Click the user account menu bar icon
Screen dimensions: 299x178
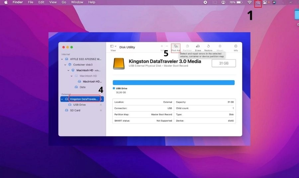point(223,2)
